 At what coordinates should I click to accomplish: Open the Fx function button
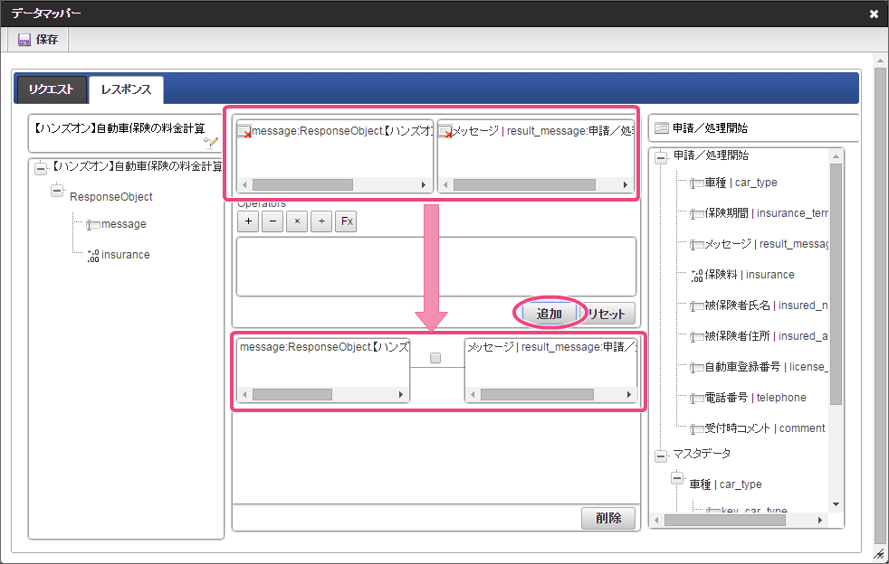click(x=347, y=221)
